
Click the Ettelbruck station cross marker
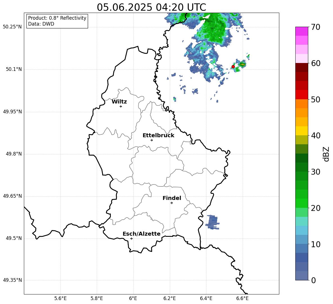click(152, 140)
